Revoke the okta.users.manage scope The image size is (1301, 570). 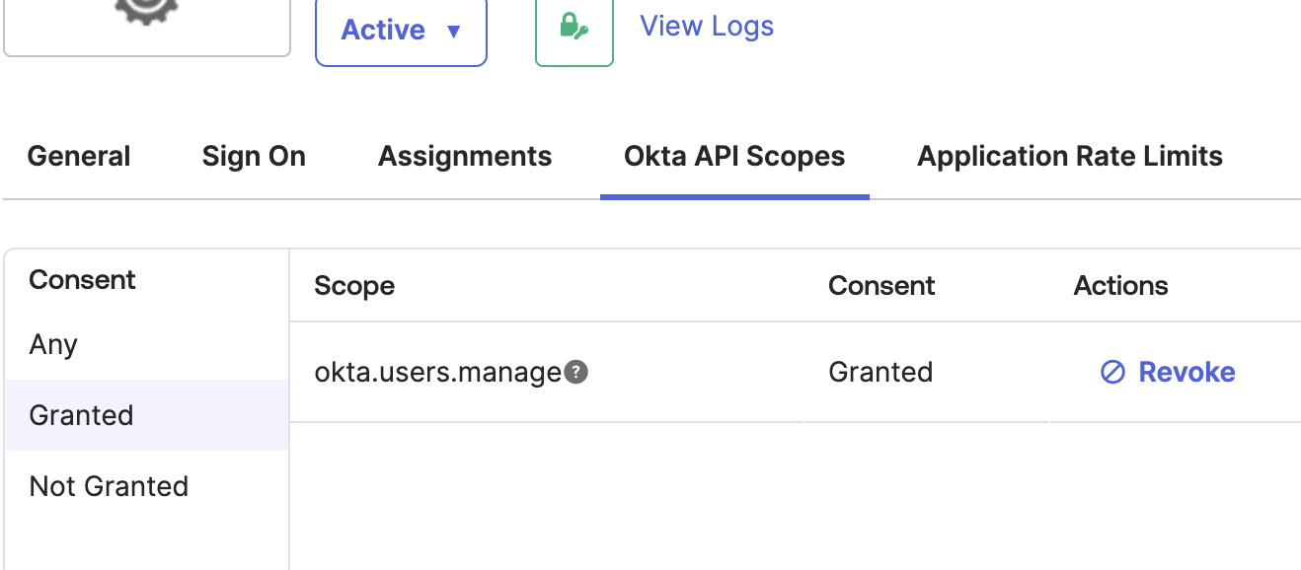[1168, 372]
